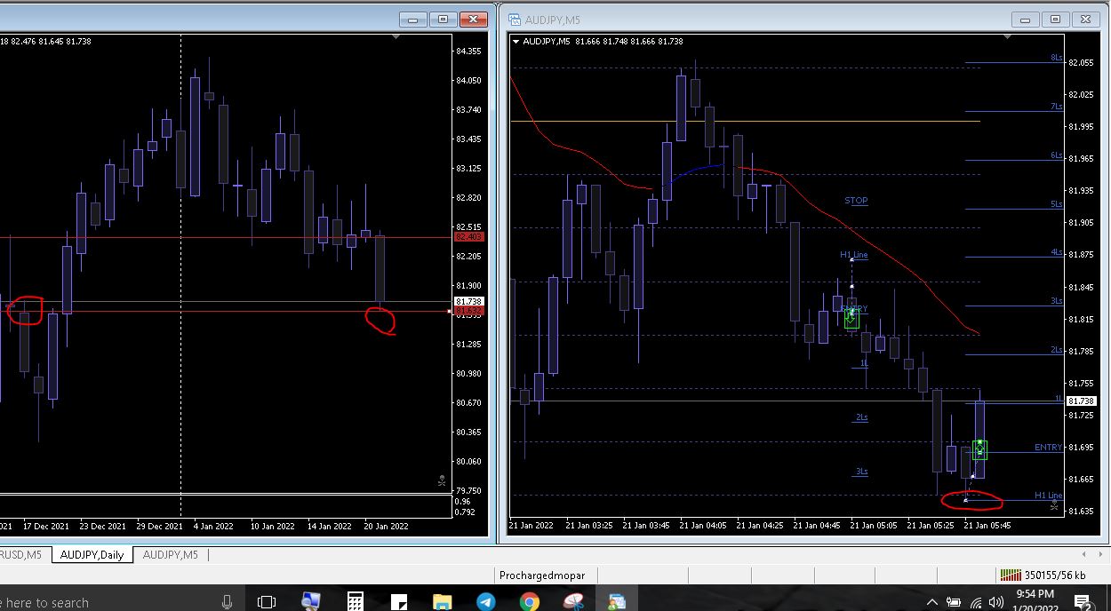Switch to the AUDJPY,Daily tab
The image size is (1111, 611).
point(92,555)
